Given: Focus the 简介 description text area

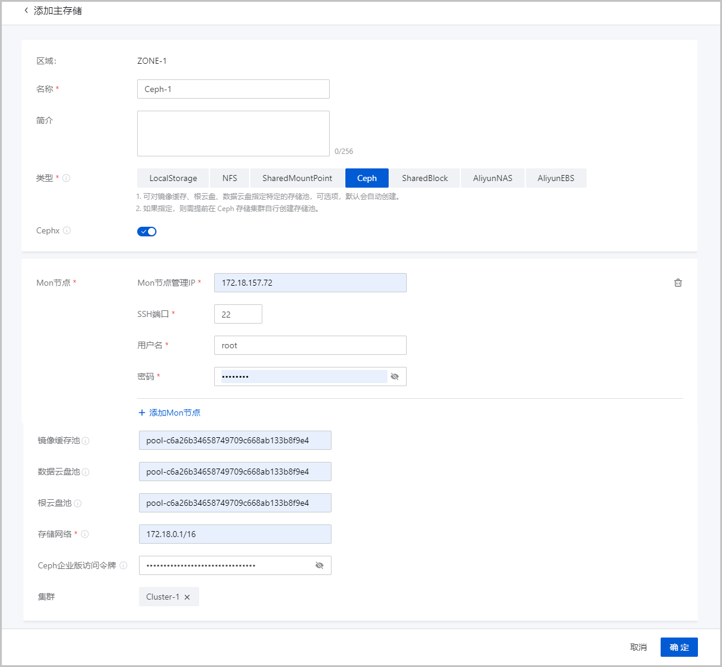Looking at the screenshot, I should (x=233, y=134).
